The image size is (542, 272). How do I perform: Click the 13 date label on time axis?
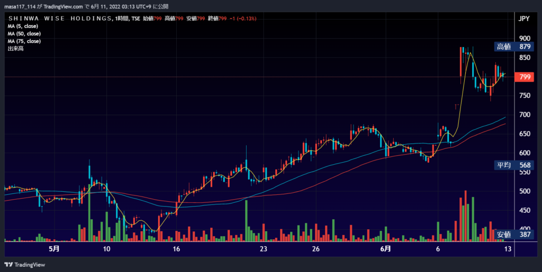coord(508,249)
